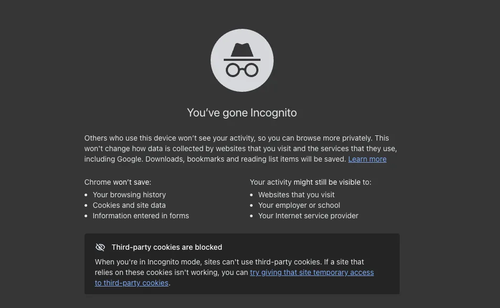Viewport: 500px width, 308px height.
Task: Click the crossed-out eye cookies icon
Action: coord(100,247)
